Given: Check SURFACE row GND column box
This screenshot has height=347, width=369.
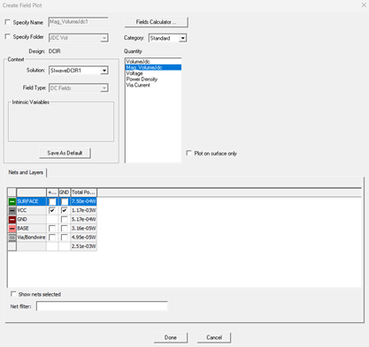Looking at the screenshot, I should tap(65, 201).
